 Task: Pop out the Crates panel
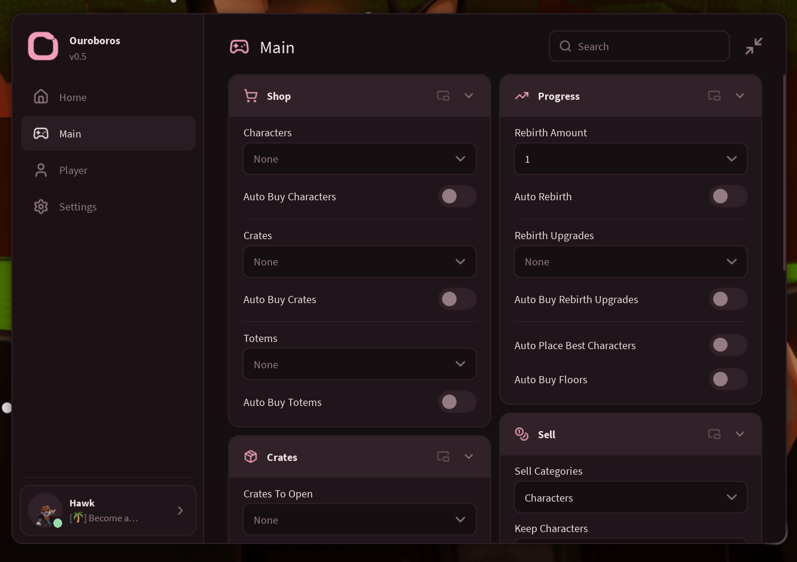point(443,457)
